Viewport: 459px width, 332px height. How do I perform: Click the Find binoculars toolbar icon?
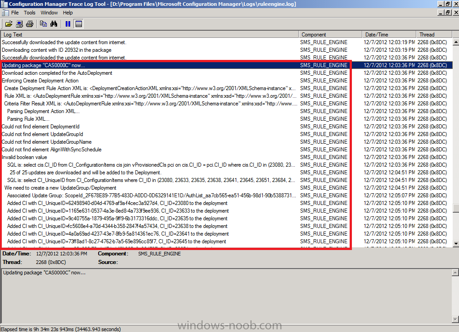click(x=54, y=24)
